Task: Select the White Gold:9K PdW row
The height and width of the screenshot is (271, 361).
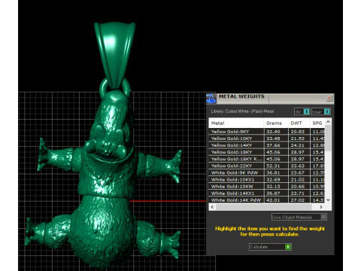Action: click(x=267, y=172)
